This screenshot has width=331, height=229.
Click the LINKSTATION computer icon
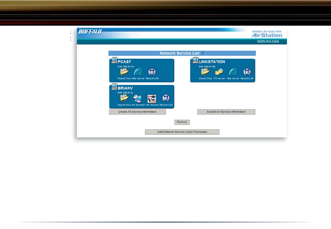coord(195,60)
